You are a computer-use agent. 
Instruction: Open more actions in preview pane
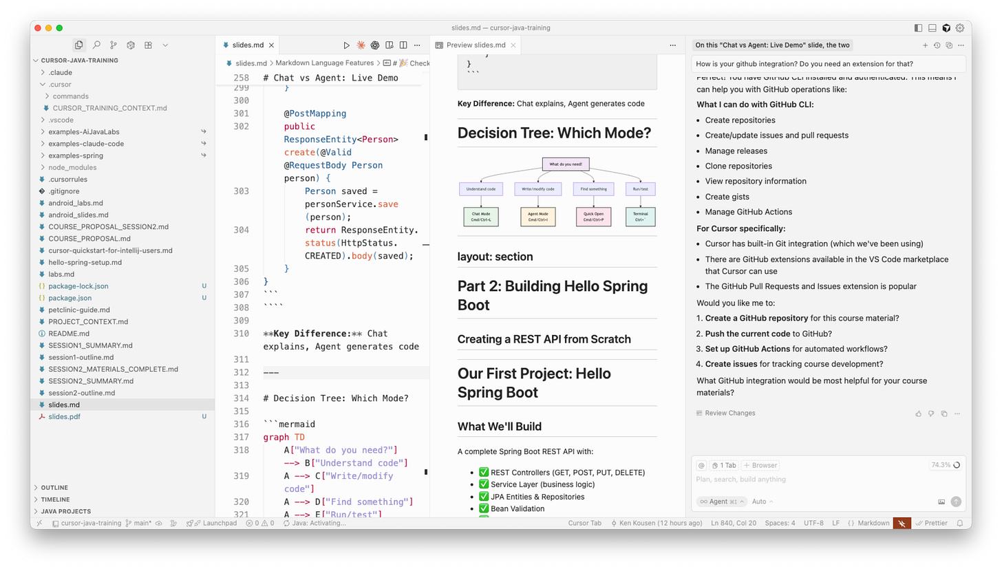[x=672, y=45]
